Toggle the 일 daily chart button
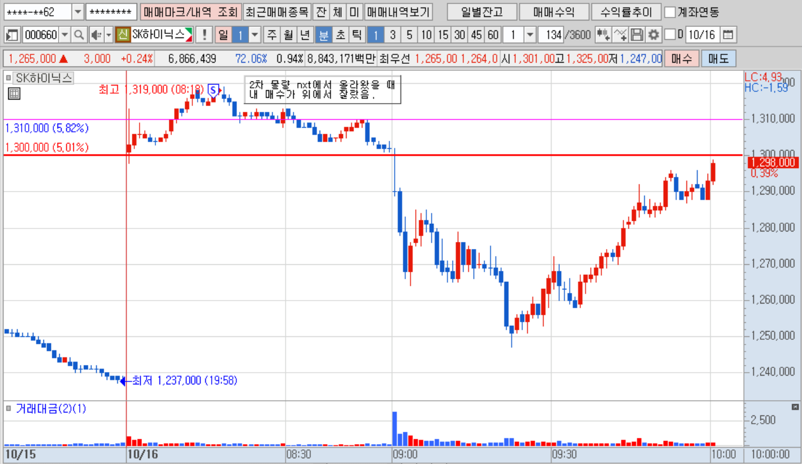The width and height of the screenshot is (802, 464). coord(223,35)
